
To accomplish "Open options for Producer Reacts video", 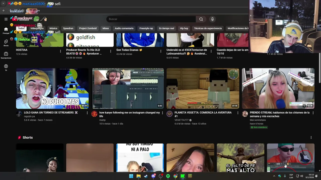I will pyautogui.click(x=111, y=51).
